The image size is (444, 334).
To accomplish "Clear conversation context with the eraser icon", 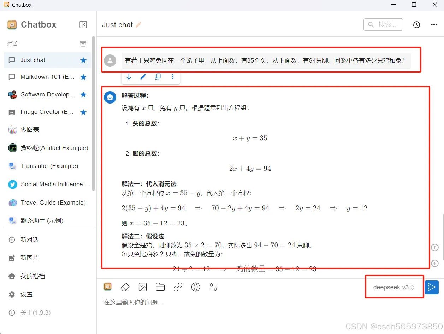I will pos(125,287).
